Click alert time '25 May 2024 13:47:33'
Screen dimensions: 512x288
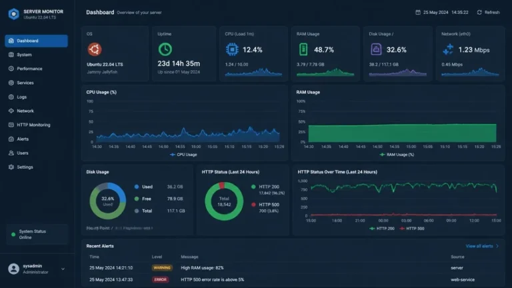tap(111, 280)
